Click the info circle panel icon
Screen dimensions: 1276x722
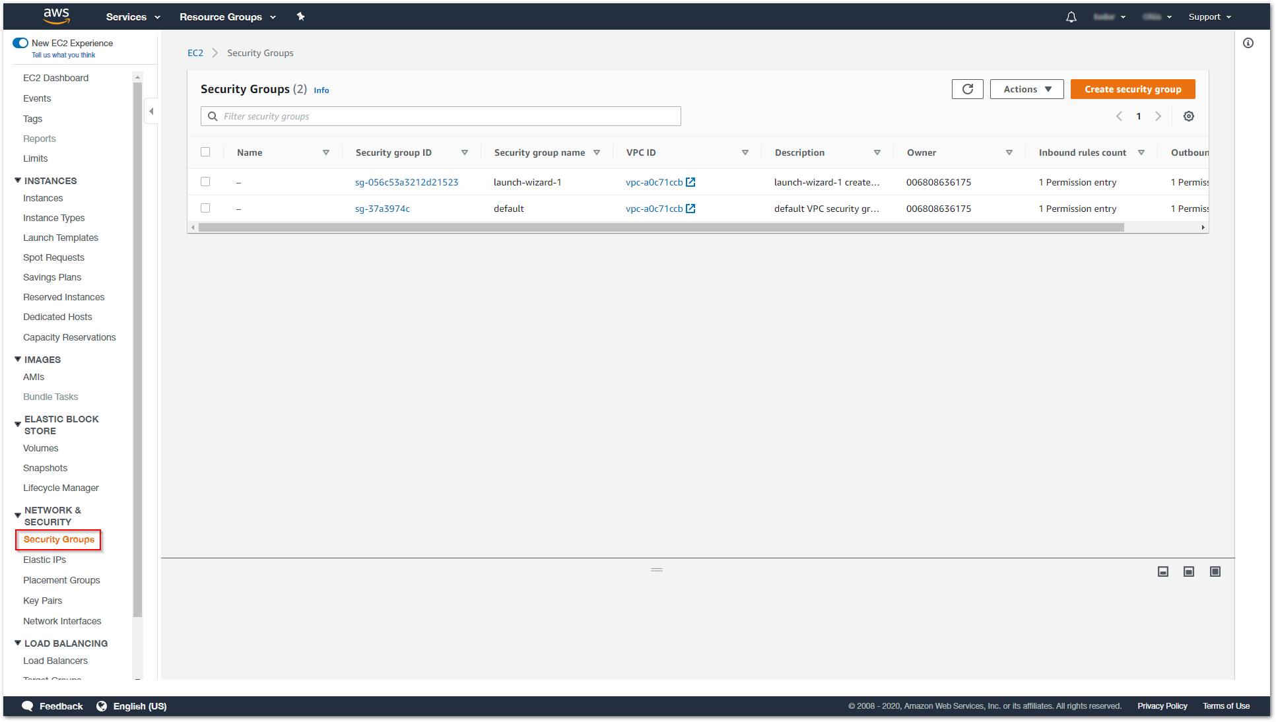click(x=1248, y=43)
